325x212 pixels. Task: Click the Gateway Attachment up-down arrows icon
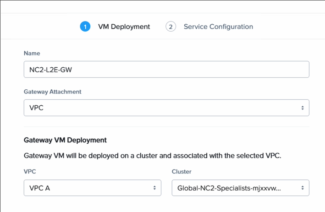[303, 108]
